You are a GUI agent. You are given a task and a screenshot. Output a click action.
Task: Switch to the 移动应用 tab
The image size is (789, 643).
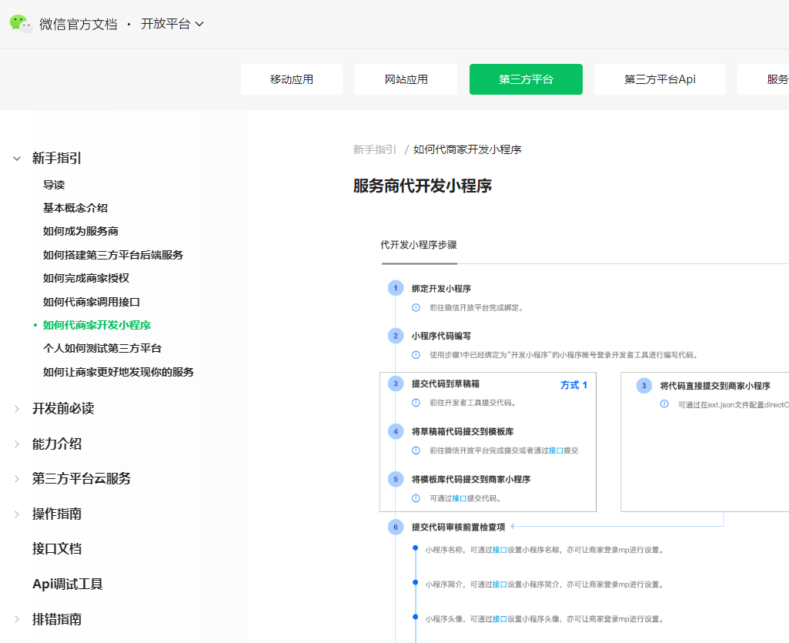point(291,79)
